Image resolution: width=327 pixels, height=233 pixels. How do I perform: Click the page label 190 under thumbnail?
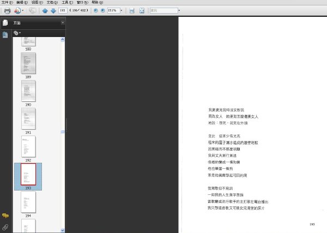pos(28,105)
